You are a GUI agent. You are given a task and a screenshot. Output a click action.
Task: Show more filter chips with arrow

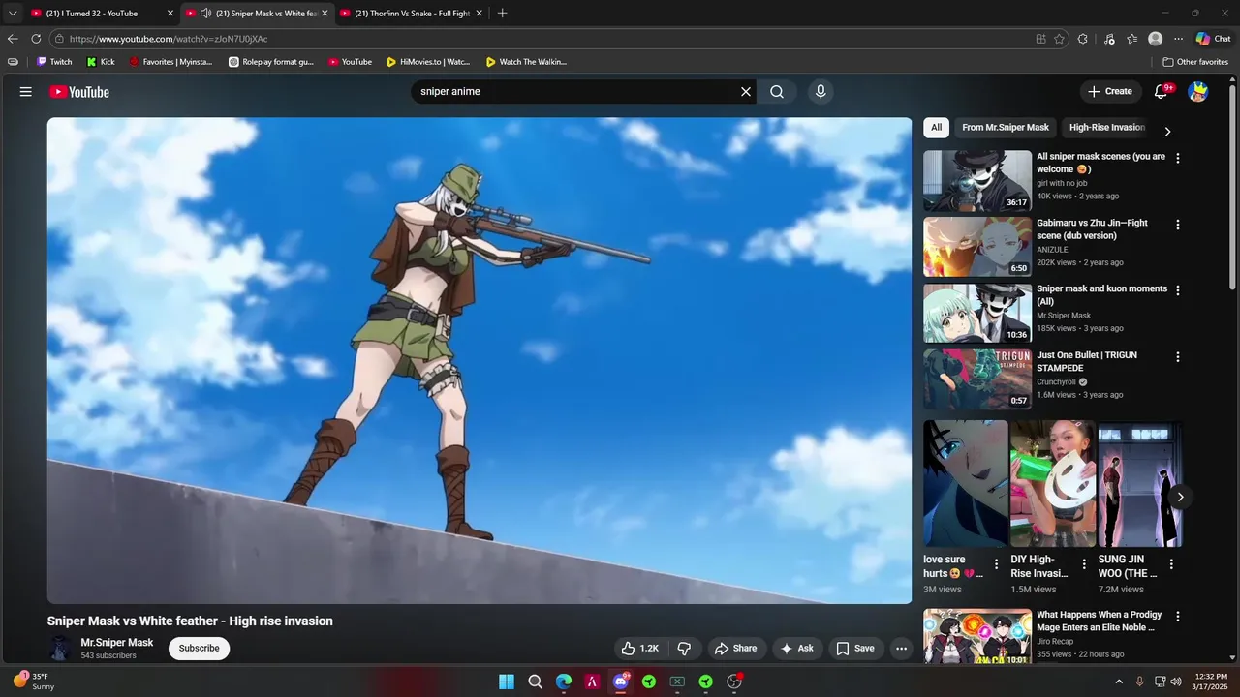pyautogui.click(x=1167, y=131)
